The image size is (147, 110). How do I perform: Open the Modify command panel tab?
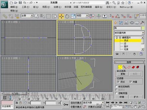click(x=121, y=23)
